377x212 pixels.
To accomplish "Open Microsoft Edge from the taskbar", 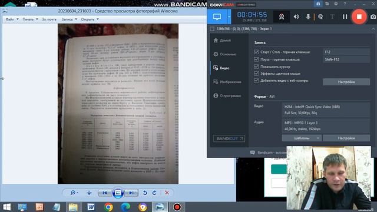I will [125, 207].
